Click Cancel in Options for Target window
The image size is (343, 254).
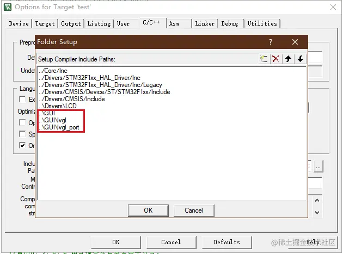(171, 242)
